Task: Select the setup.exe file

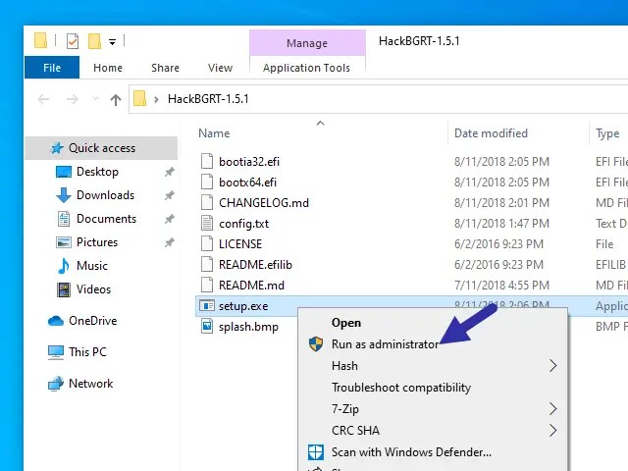Action: tap(243, 306)
